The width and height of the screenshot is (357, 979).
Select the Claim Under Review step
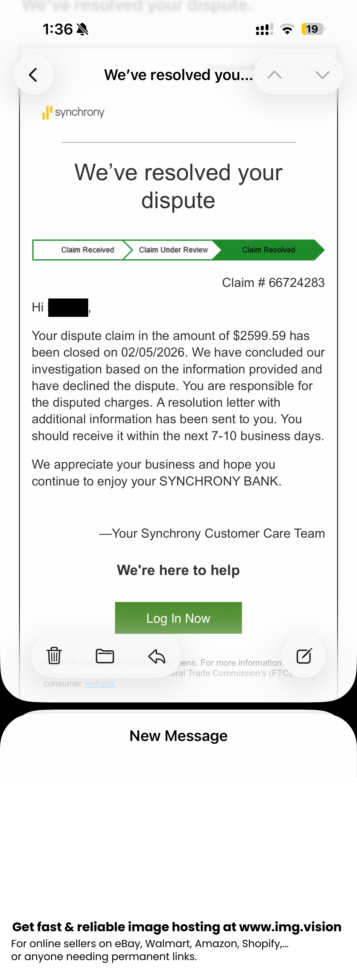coord(173,250)
